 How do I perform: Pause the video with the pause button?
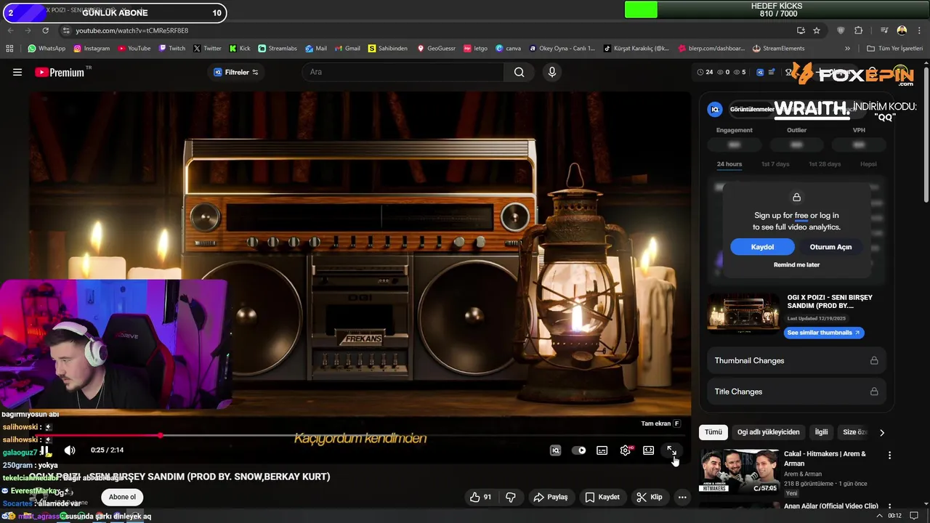(44, 450)
